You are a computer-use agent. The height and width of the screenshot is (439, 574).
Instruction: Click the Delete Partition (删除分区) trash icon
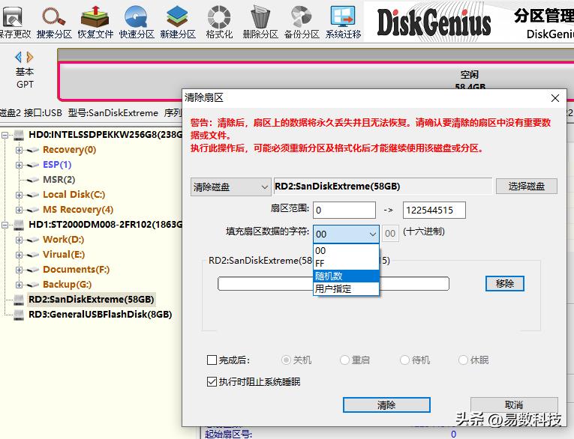[x=260, y=21]
